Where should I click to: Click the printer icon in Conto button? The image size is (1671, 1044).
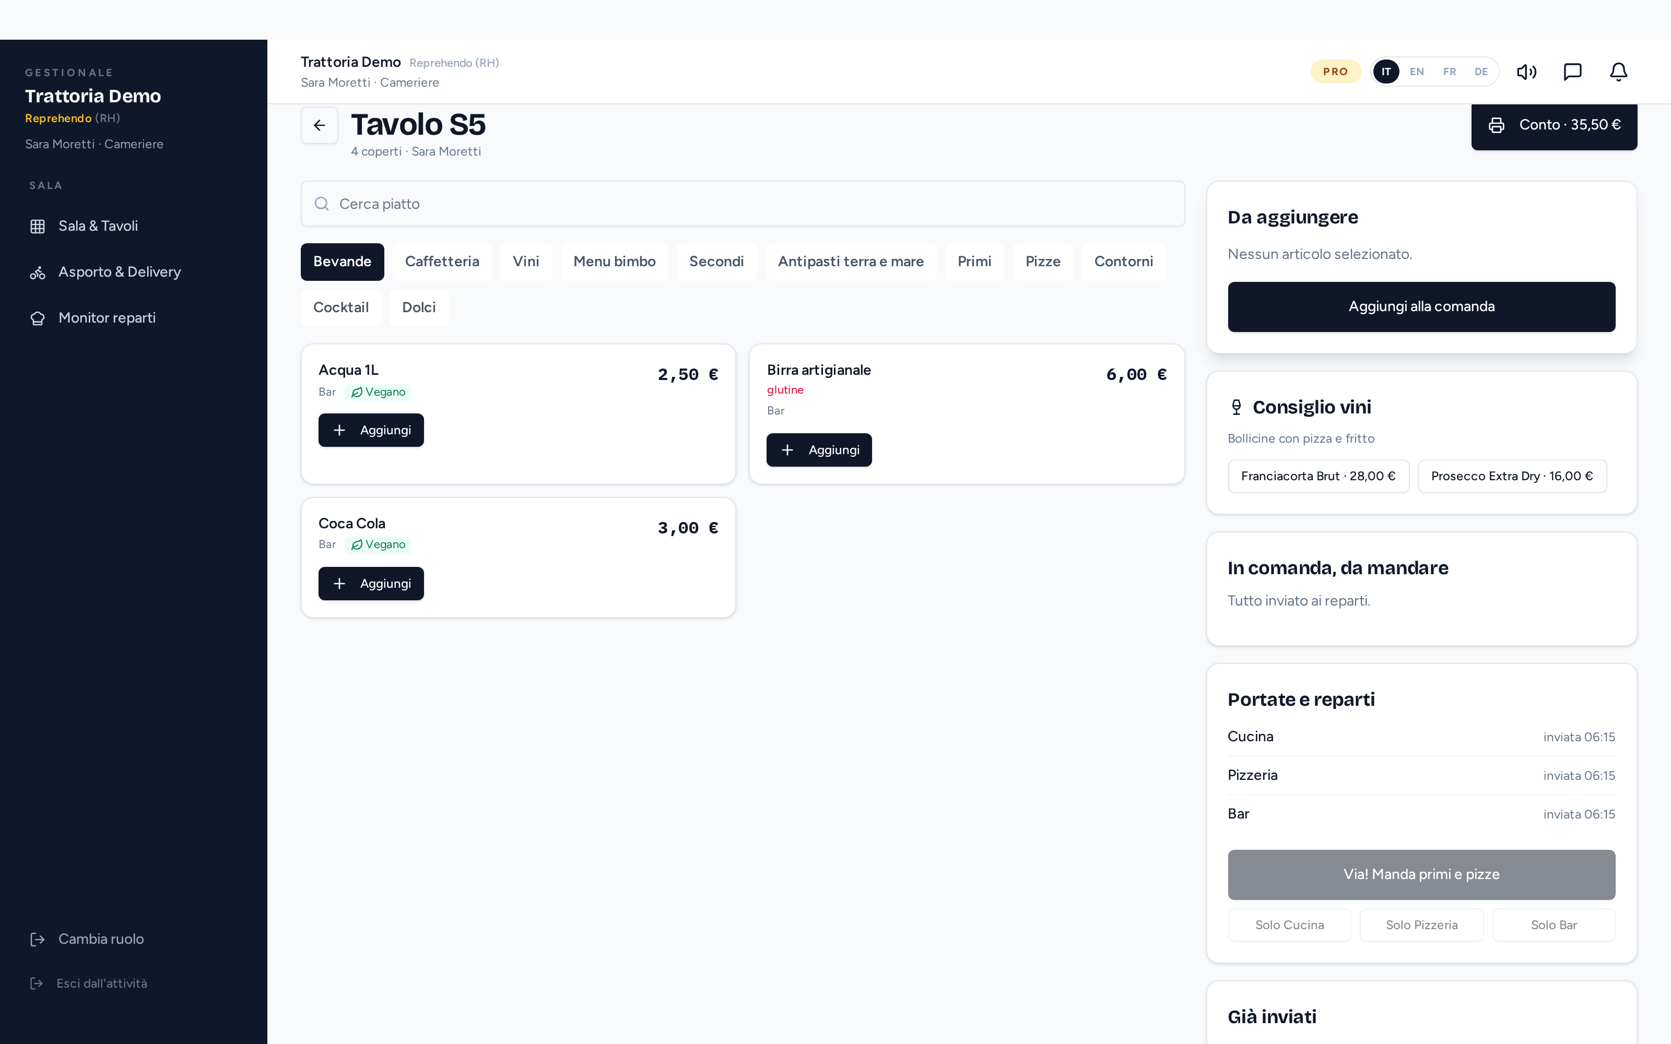tap(1496, 125)
